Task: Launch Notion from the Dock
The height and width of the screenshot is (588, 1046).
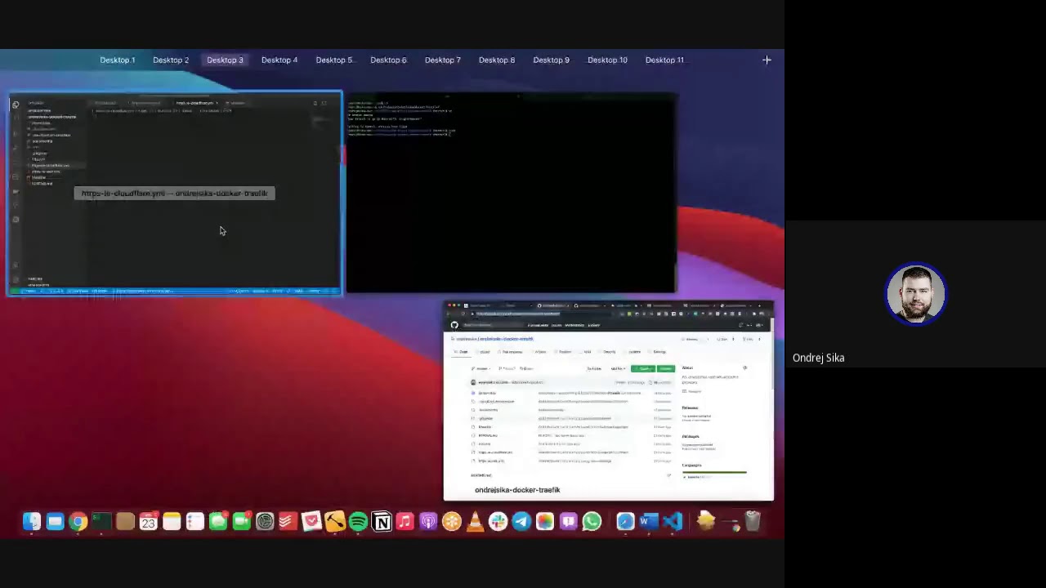Action: [x=382, y=521]
